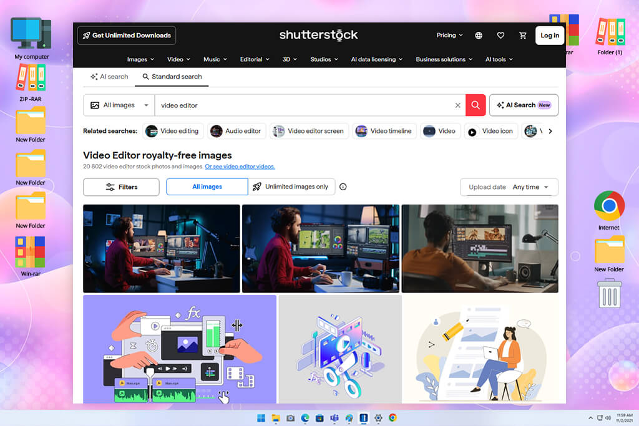The image size is (639, 426).
Task: Open Chrome from the taskbar
Action: (393, 418)
